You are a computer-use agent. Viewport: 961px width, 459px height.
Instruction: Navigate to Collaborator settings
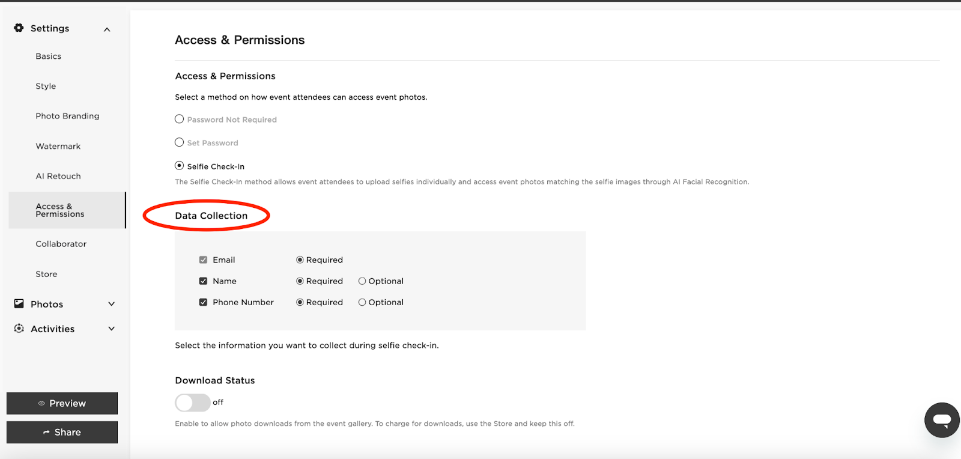[61, 244]
